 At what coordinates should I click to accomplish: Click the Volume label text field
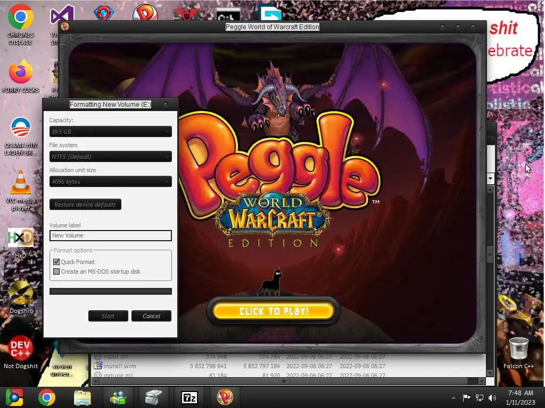coord(111,235)
